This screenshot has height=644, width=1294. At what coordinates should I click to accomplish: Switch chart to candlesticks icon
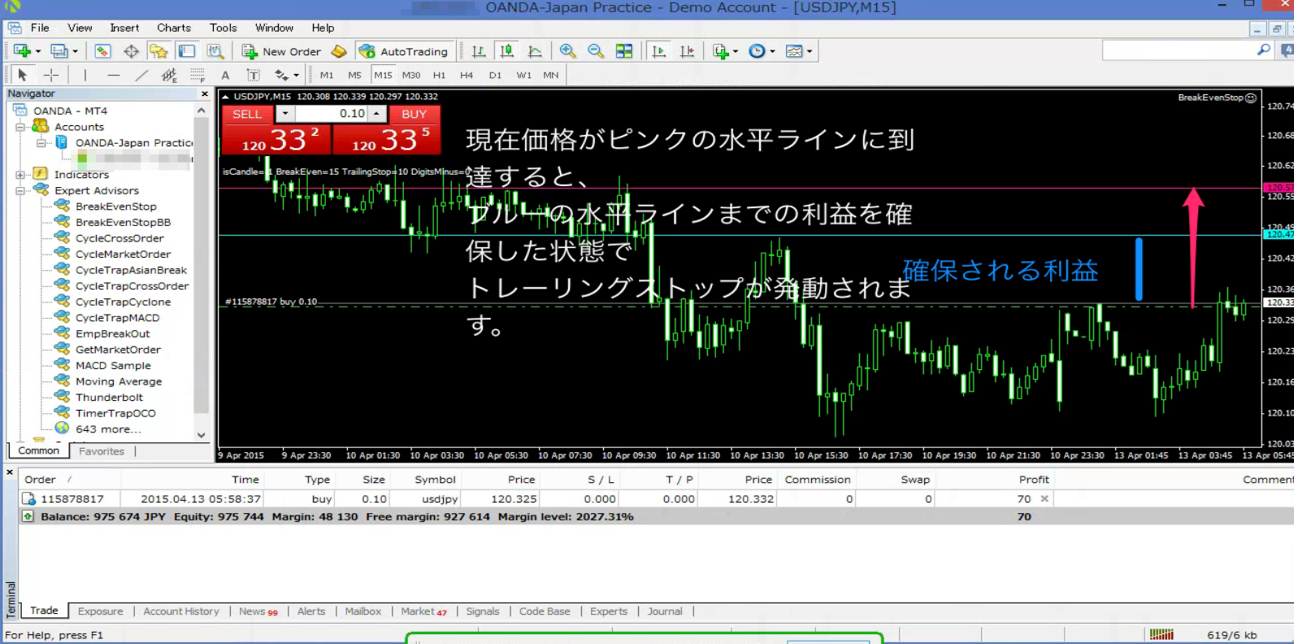coord(507,51)
